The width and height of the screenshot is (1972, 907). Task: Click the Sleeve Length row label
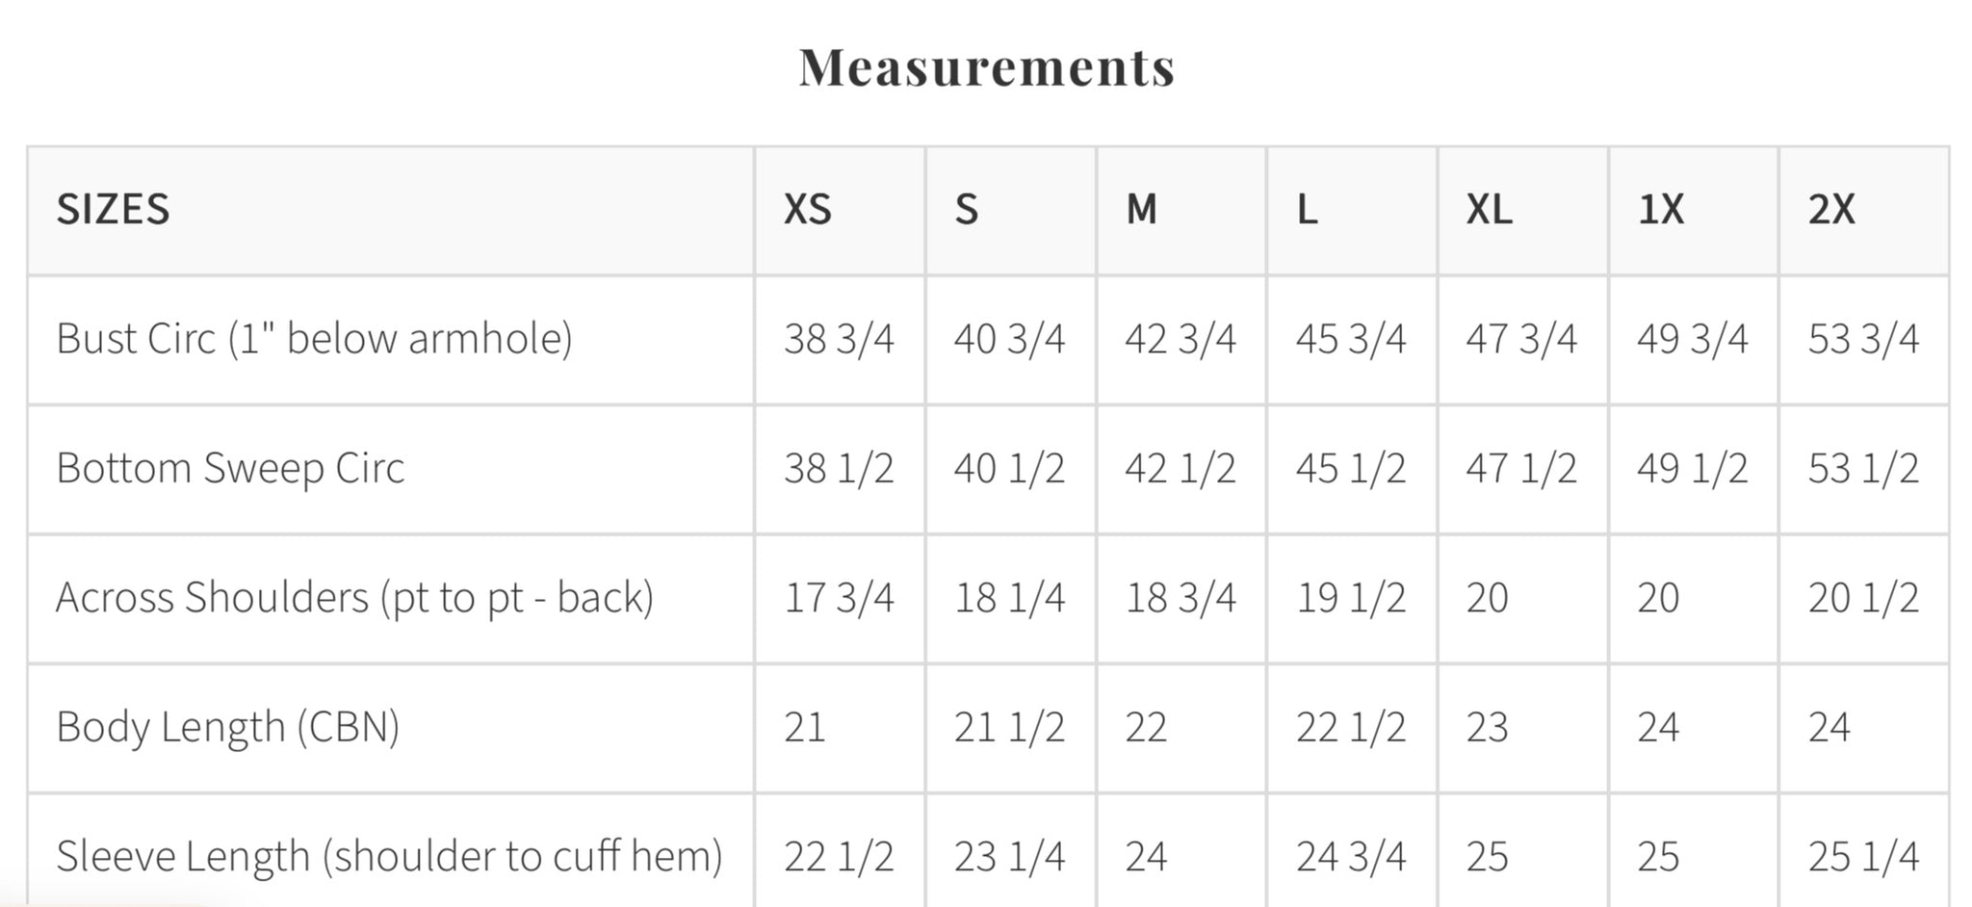point(389,856)
